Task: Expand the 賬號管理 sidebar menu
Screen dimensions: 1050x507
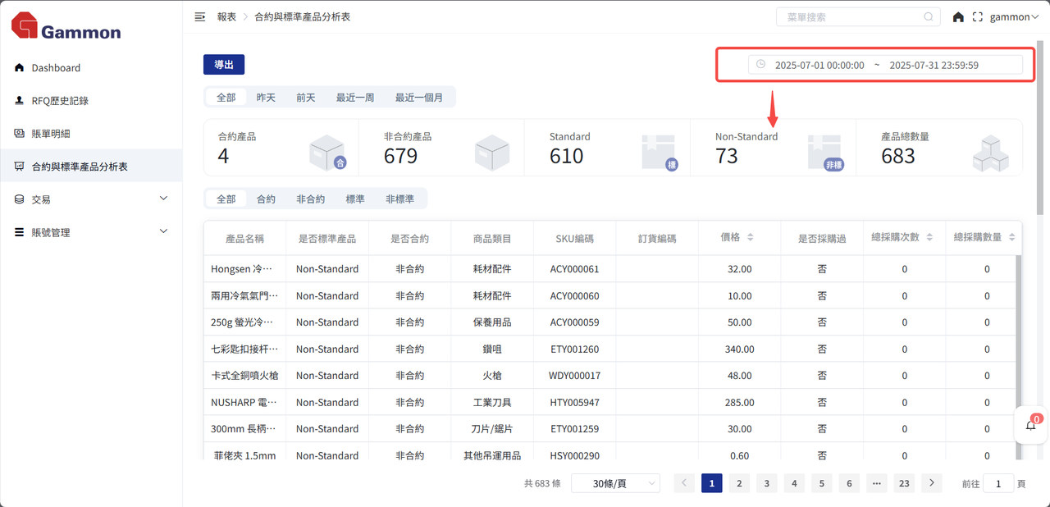Action: pos(91,232)
